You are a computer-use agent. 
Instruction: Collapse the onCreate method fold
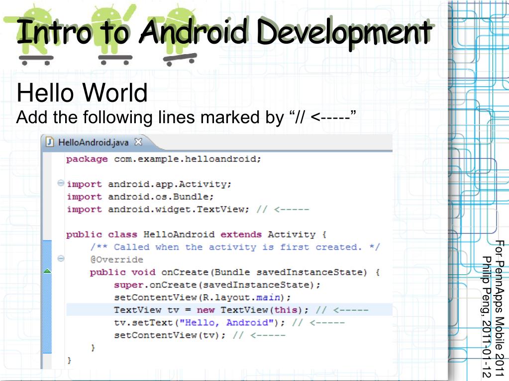coord(61,258)
